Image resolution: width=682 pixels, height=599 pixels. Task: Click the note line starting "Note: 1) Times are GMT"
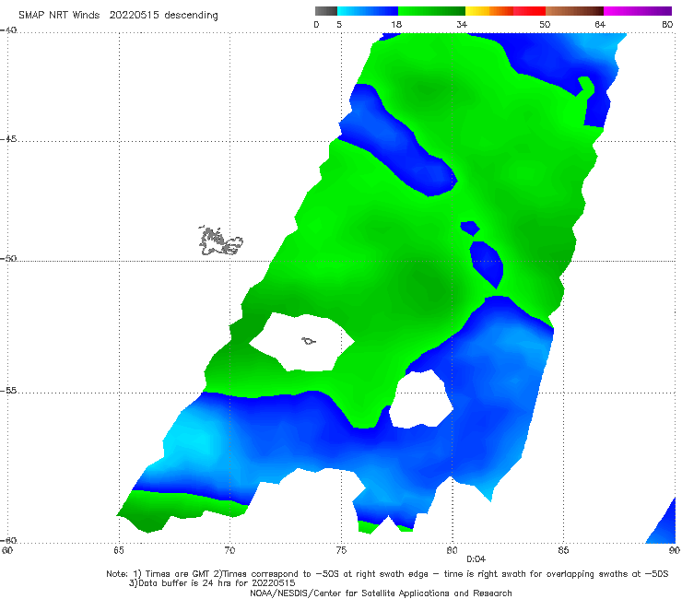[387, 574]
